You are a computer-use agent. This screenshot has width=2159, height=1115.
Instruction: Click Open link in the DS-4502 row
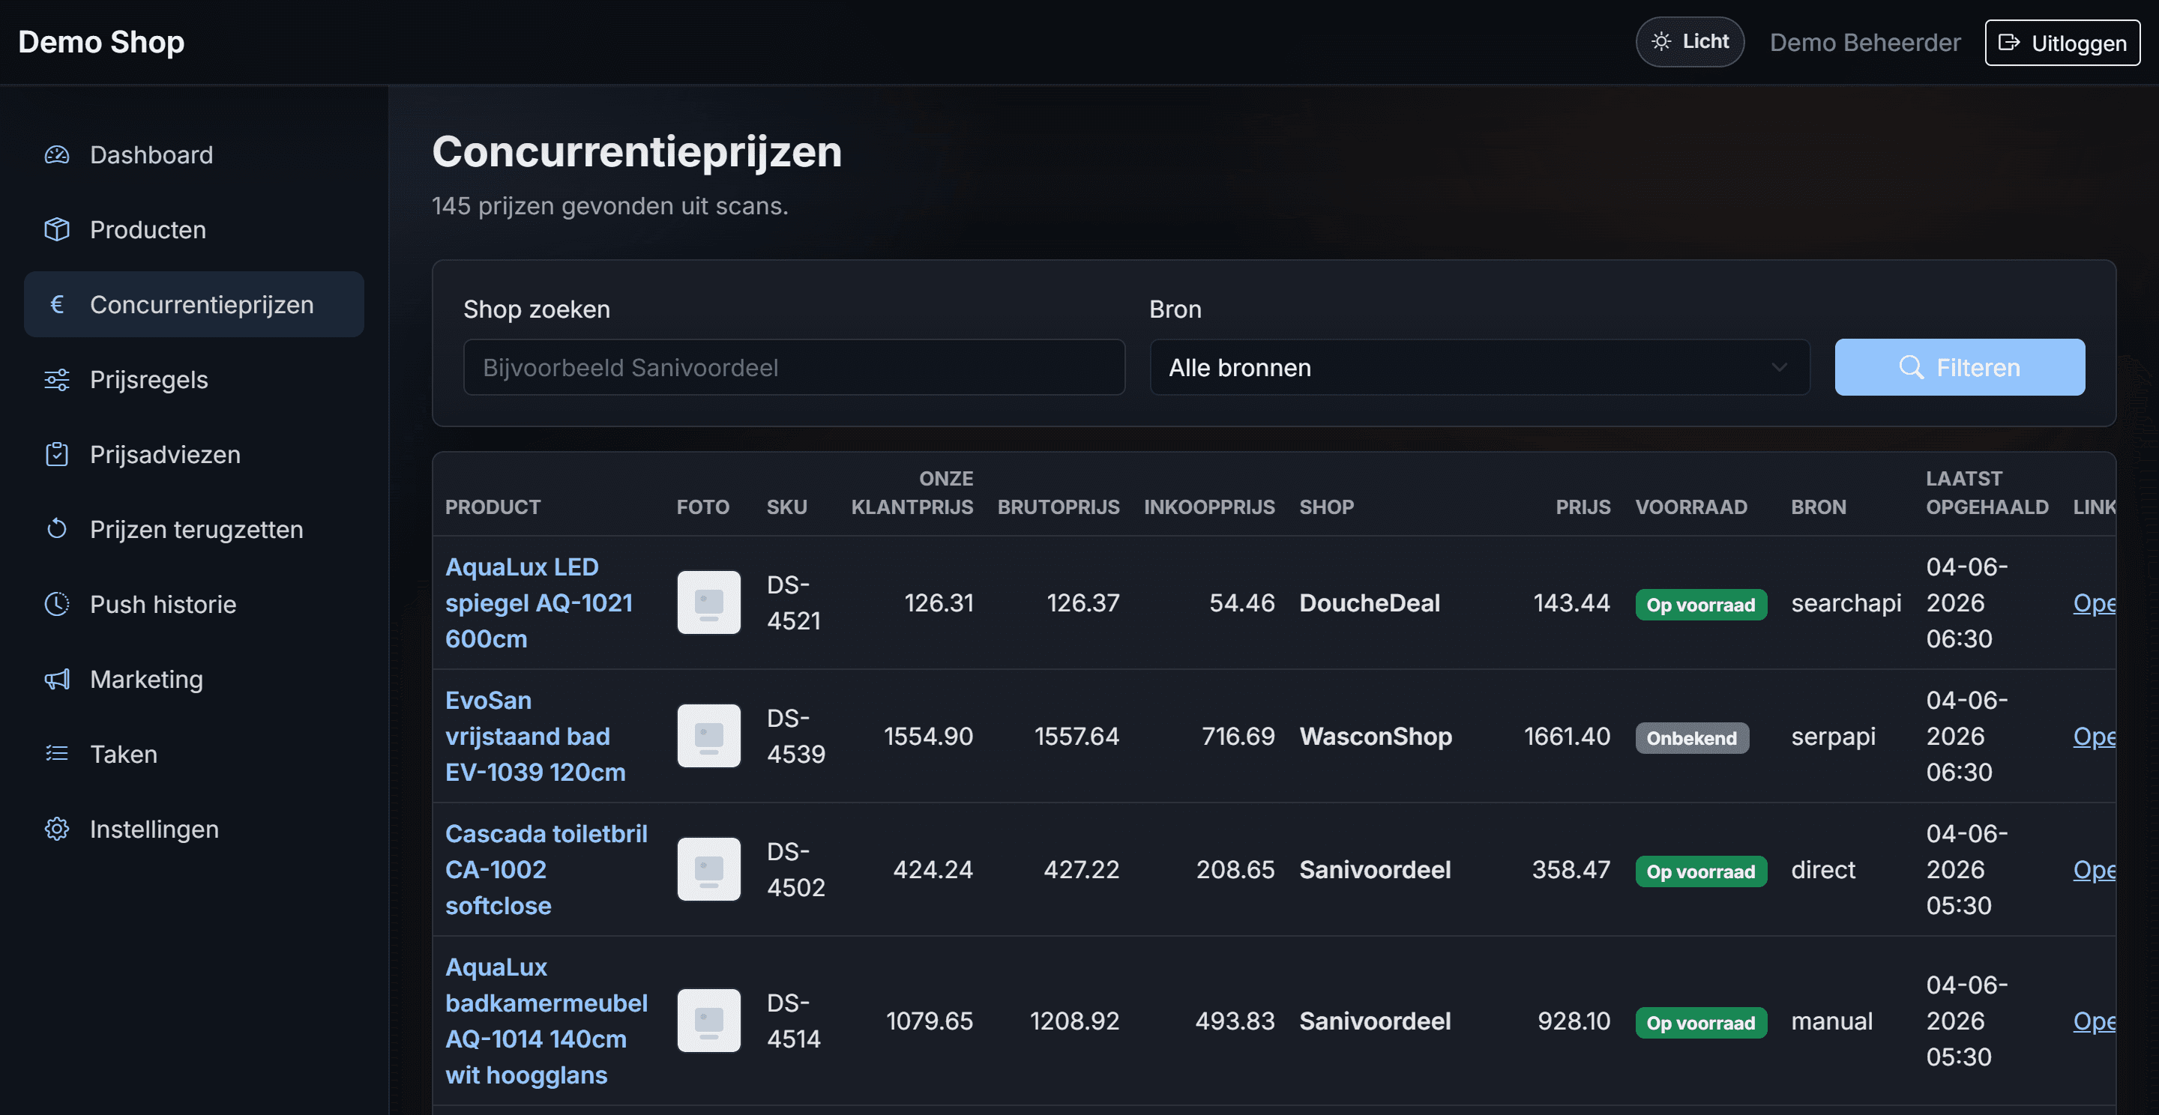(2094, 869)
